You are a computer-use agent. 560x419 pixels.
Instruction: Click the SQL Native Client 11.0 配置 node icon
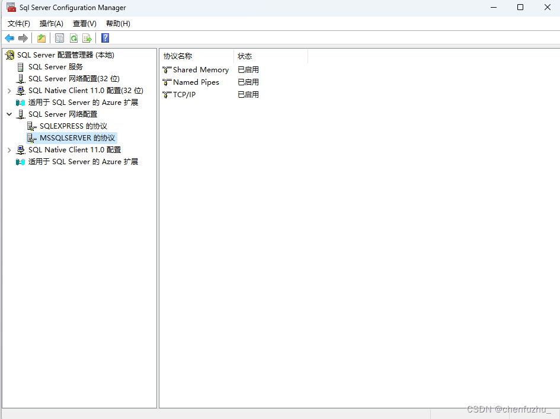coord(21,150)
